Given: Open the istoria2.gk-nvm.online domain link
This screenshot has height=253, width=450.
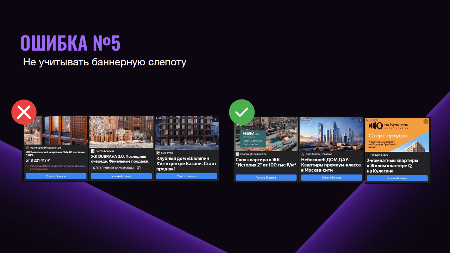Looking at the screenshot, I should [x=253, y=154].
